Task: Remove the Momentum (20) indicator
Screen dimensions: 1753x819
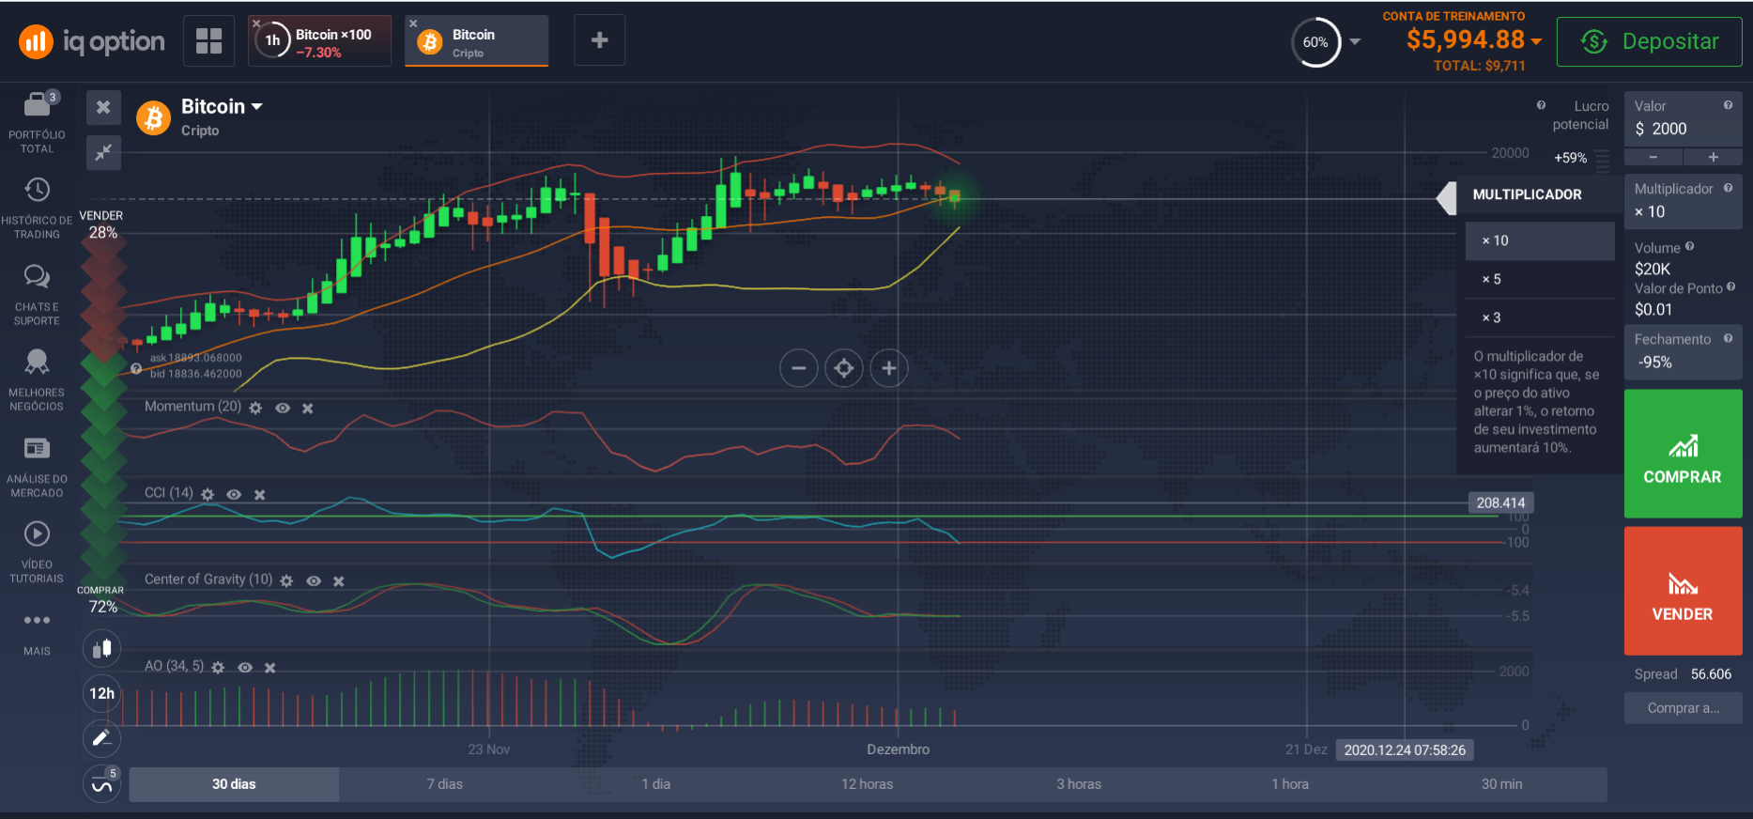Action: 307,409
